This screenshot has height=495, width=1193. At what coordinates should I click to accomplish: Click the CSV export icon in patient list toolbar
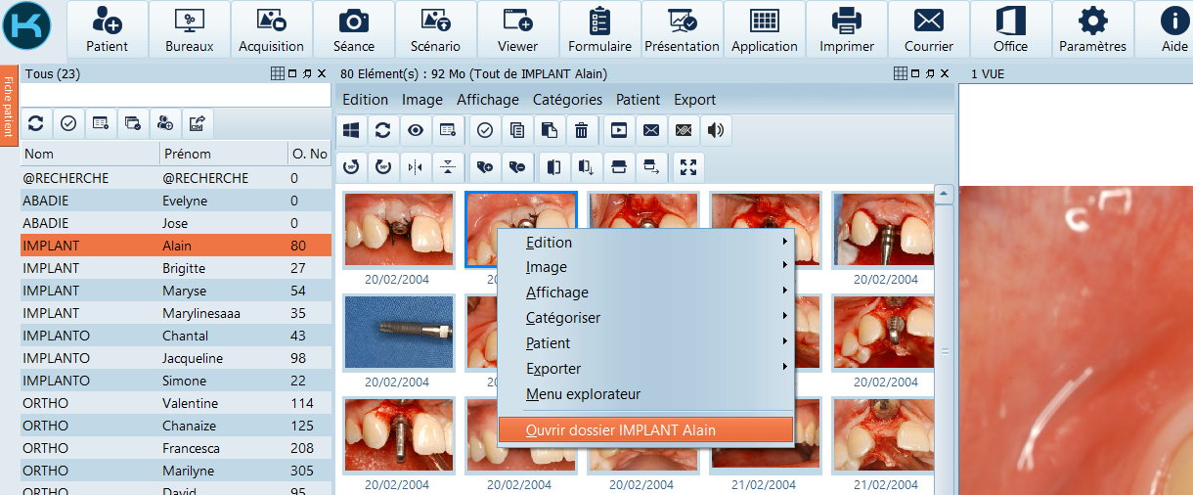tap(198, 123)
